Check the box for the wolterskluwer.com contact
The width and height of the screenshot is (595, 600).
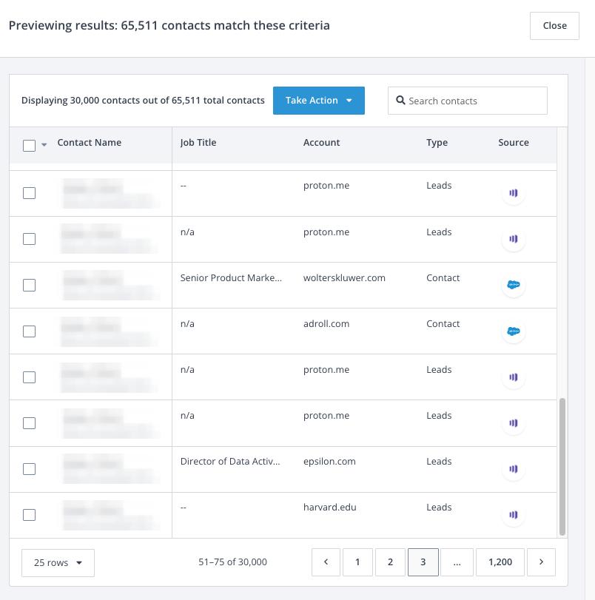tap(30, 285)
